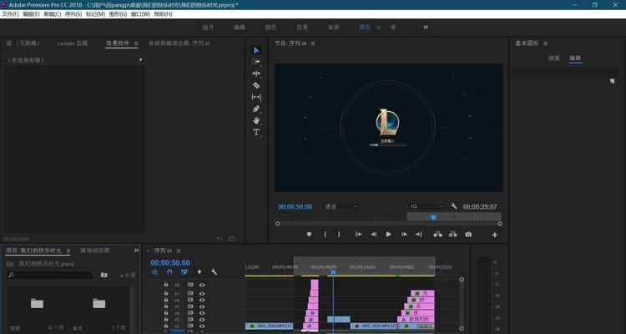Click Mark Out bracket button
Screen dimensions: 626x334
[339, 235]
